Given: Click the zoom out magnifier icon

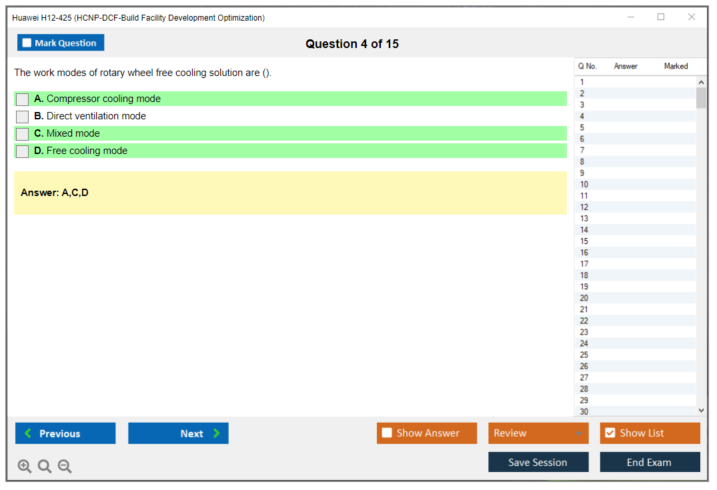Looking at the screenshot, I should 65,467.
